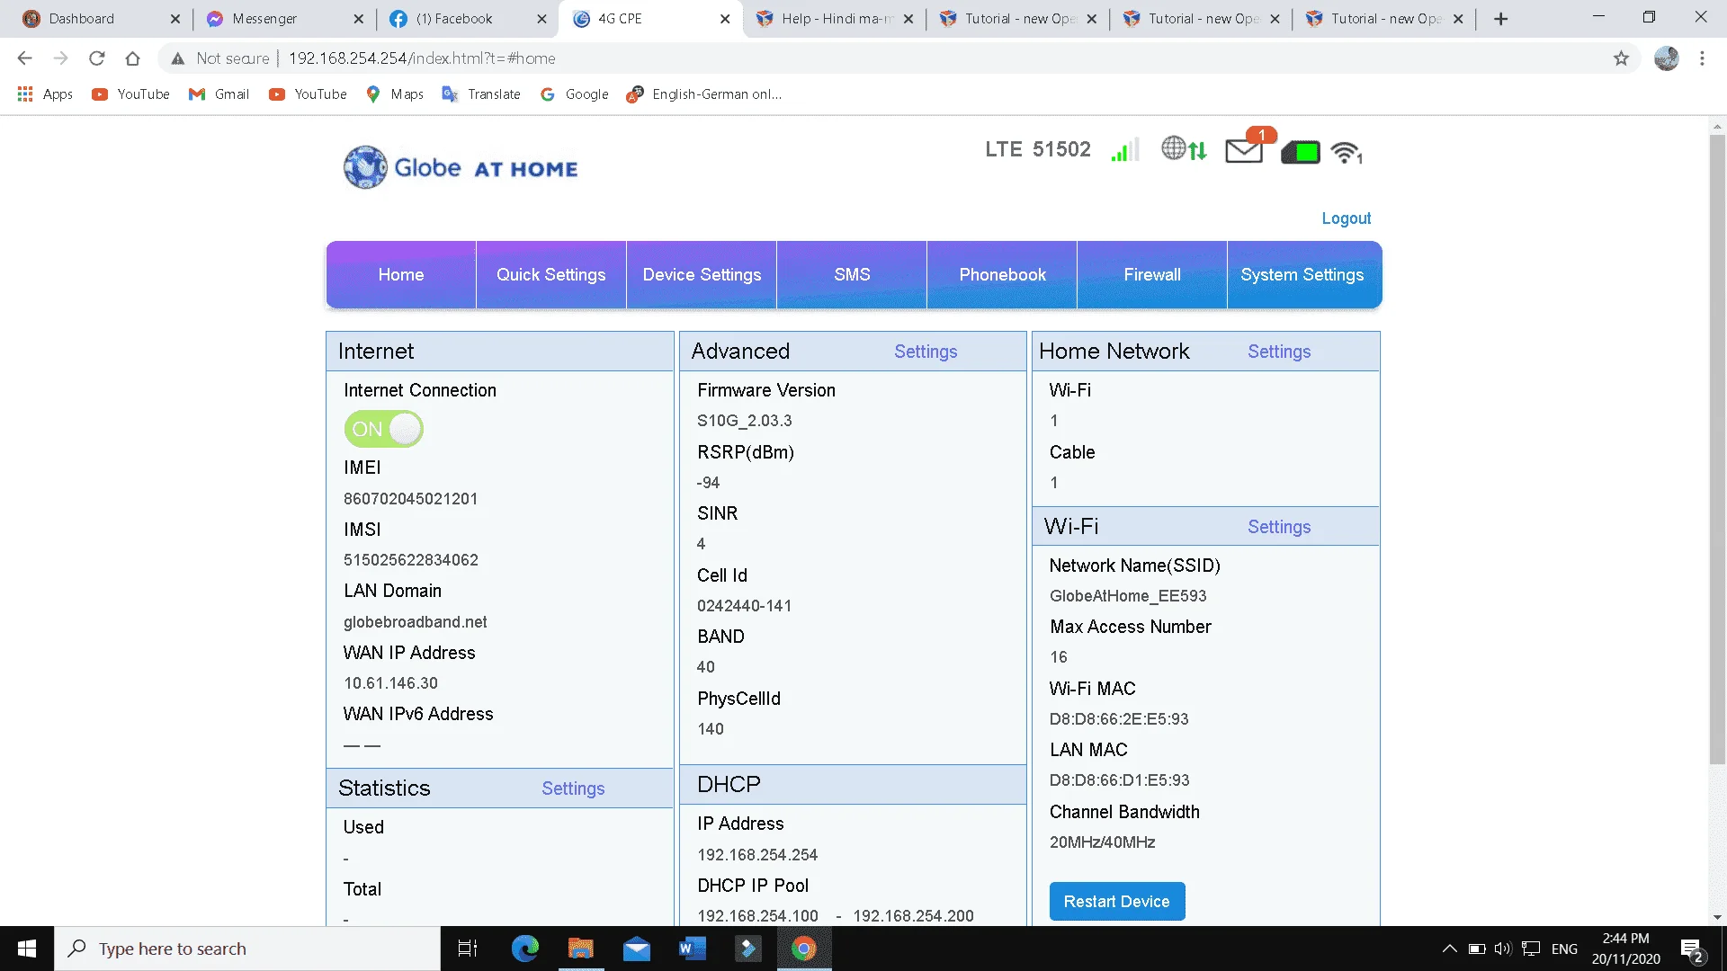
Task: Click the Chrome taskbar icon
Action: click(804, 949)
